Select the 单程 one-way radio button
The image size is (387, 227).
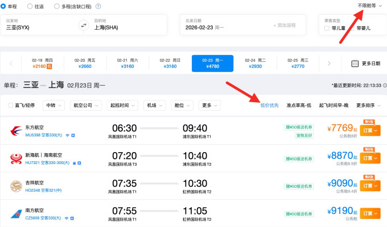[3, 6]
